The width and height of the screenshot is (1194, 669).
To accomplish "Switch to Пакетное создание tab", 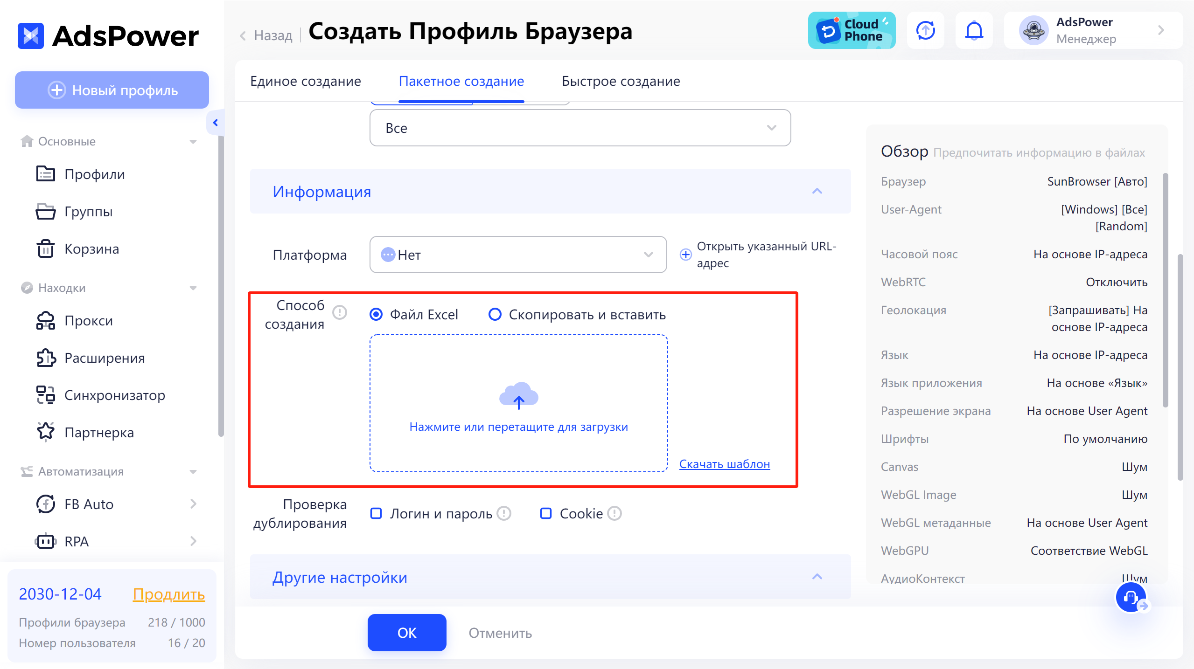I will [x=461, y=81].
